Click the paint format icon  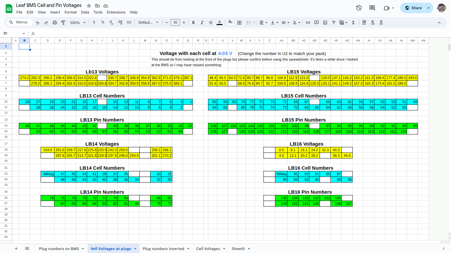63,22
